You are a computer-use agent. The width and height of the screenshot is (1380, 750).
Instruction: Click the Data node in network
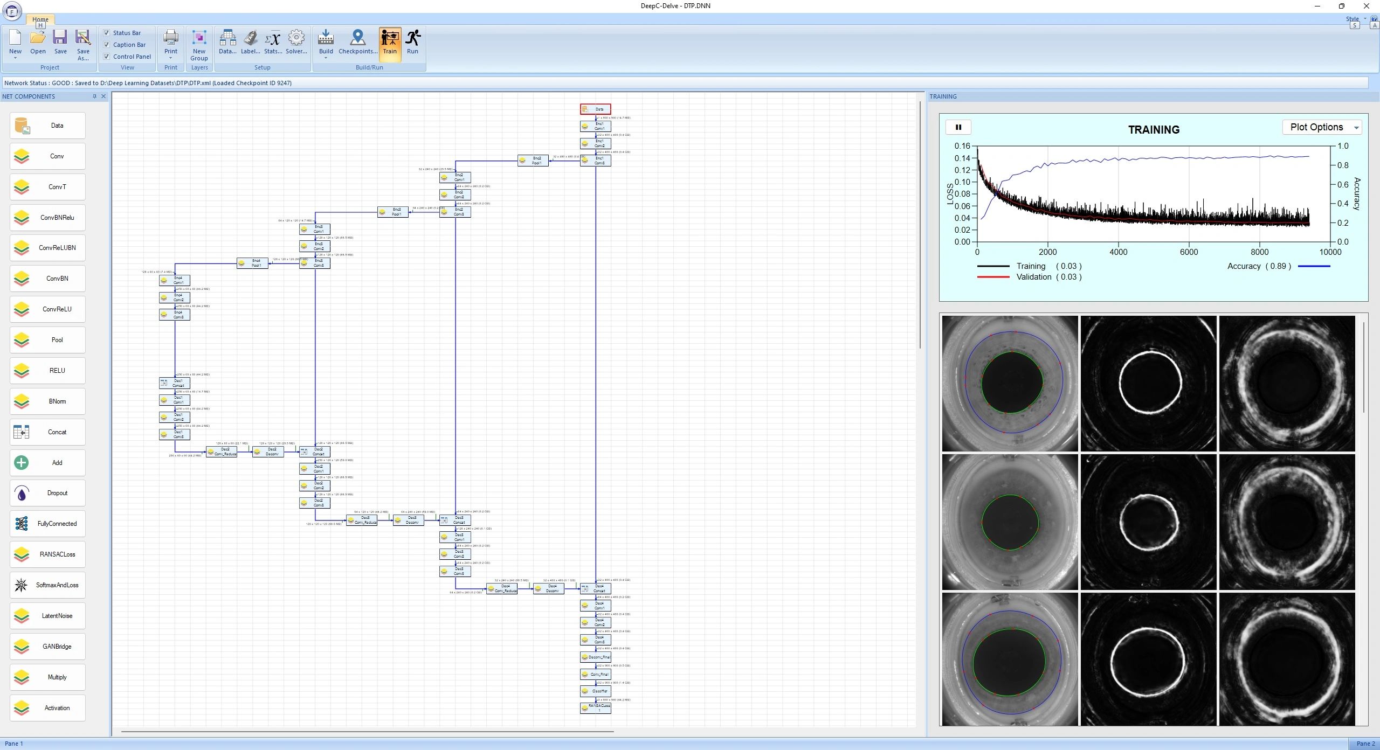point(595,109)
